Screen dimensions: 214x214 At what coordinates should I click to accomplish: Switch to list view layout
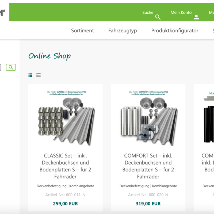pos(39,75)
